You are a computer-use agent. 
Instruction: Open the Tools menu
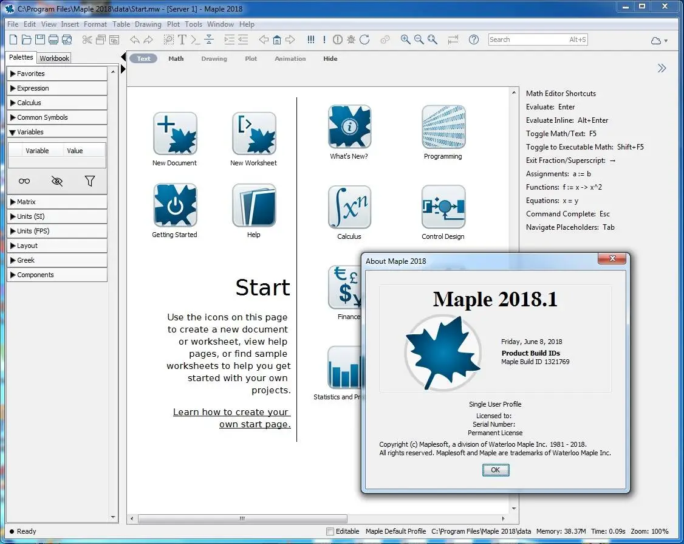coord(193,24)
